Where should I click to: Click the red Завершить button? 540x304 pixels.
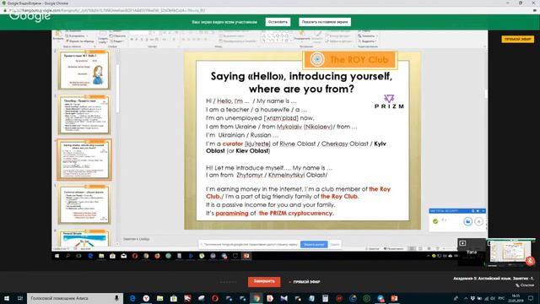264,281
